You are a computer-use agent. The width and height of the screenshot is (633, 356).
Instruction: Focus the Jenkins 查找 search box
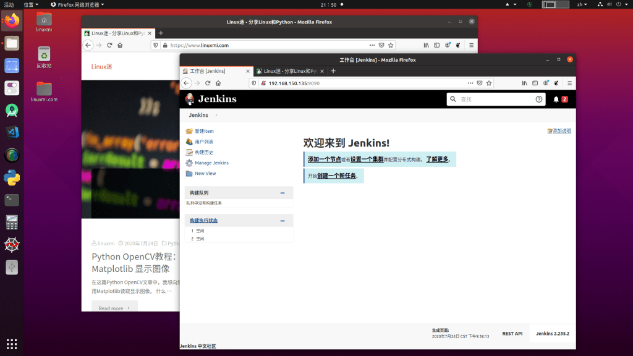[x=495, y=100]
